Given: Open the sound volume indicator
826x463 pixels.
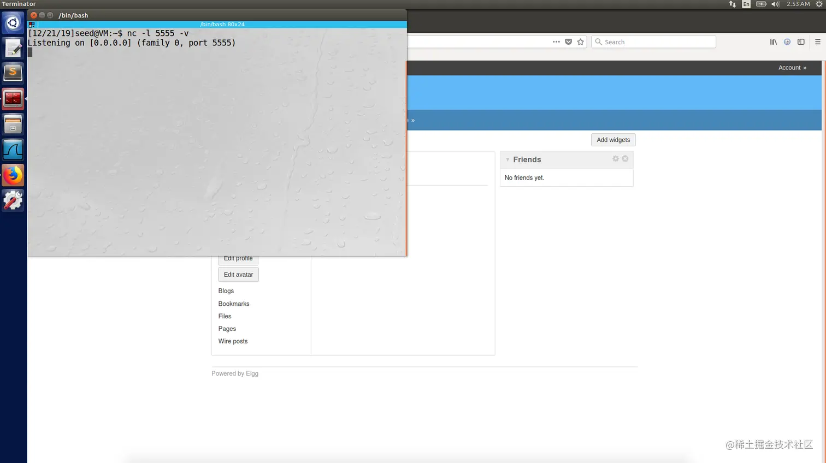Looking at the screenshot, I should (775, 4).
